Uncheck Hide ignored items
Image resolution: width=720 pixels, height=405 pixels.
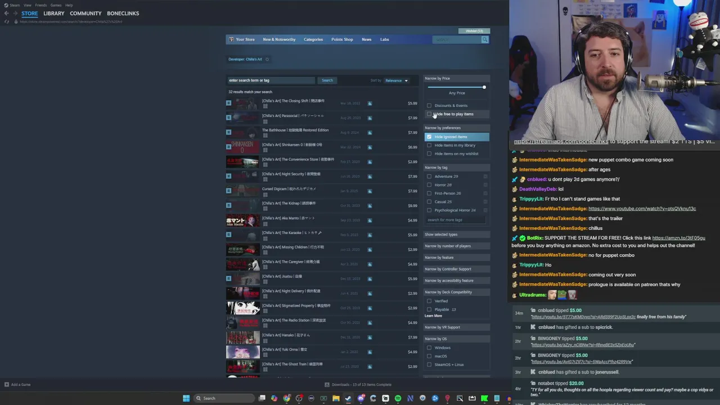point(429,137)
